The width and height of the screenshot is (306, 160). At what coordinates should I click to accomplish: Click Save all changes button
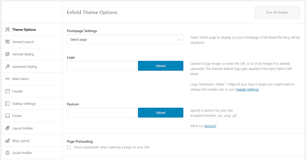coord(277,12)
